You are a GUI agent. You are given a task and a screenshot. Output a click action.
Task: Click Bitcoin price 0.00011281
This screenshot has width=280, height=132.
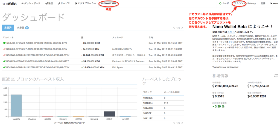tap(257, 96)
